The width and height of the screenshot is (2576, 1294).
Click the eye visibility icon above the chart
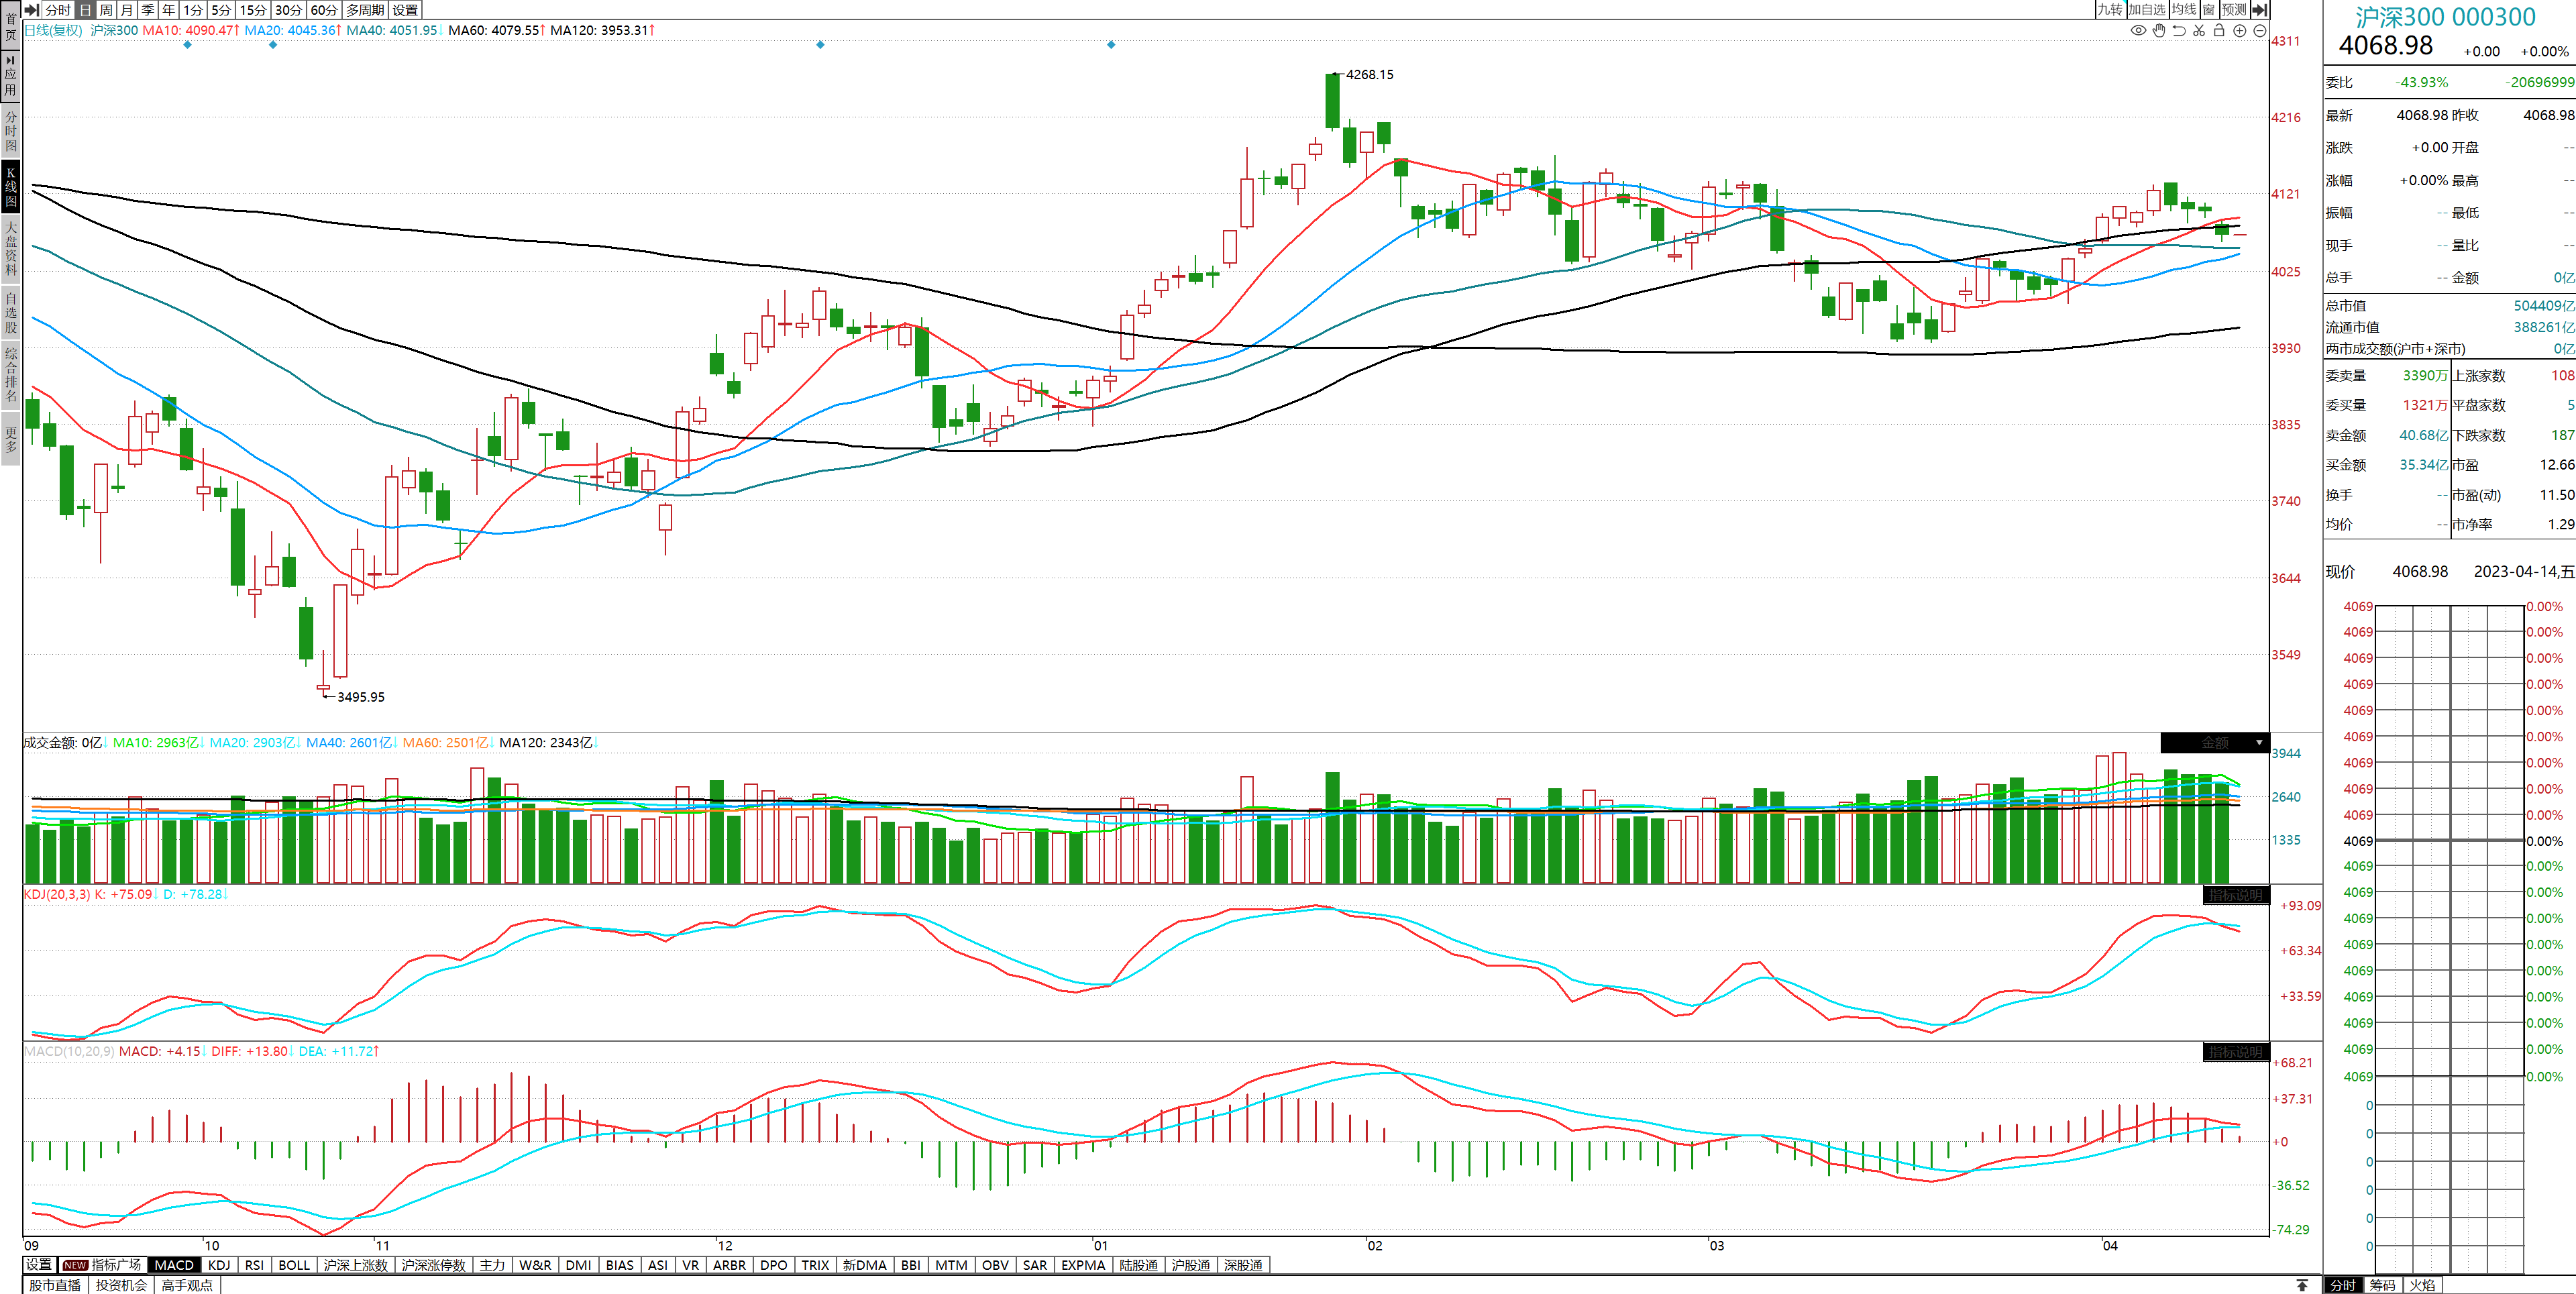point(2138,31)
